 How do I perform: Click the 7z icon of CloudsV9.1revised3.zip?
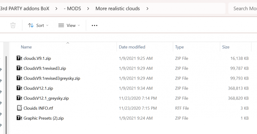coord(19,68)
